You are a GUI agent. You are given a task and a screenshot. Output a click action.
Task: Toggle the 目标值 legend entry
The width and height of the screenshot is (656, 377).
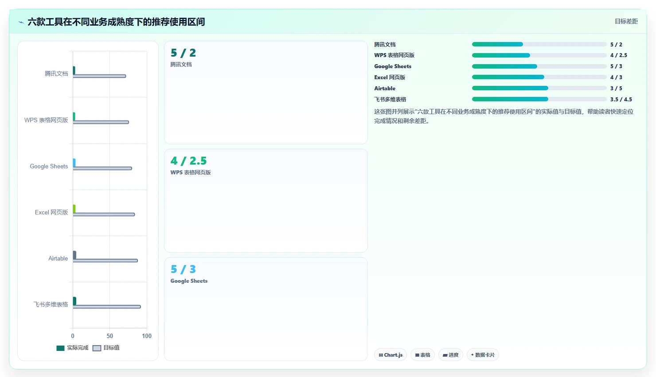pos(106,348)
